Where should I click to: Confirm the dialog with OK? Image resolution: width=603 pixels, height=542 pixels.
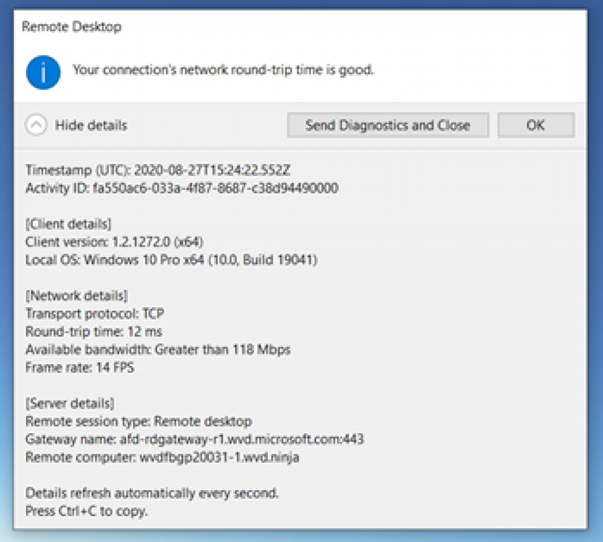pyautogui.click(x=536, y=125)
